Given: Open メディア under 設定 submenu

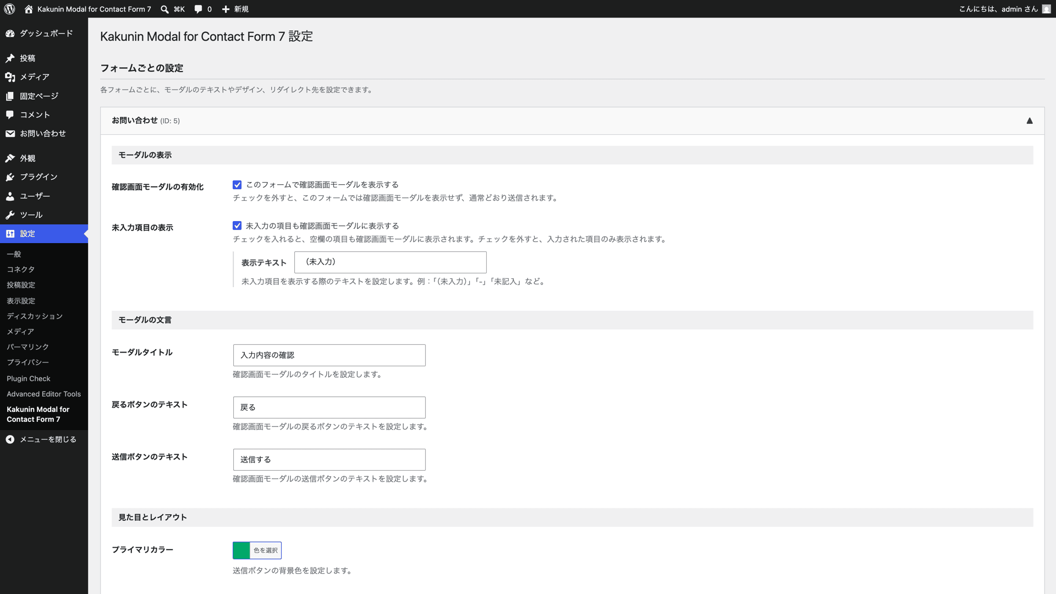Looking at the screenshot, I should (20, 332).
